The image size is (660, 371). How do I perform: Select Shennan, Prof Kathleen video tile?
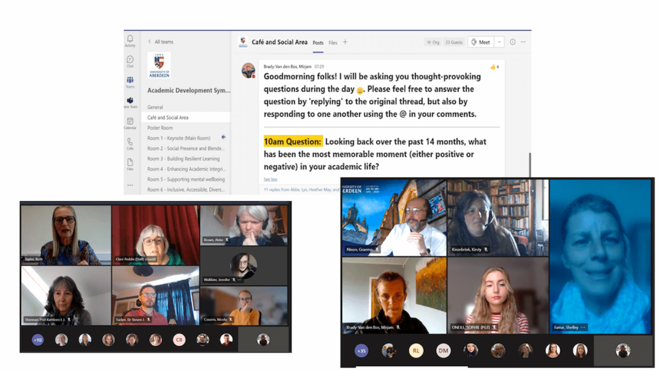[66, 296]
